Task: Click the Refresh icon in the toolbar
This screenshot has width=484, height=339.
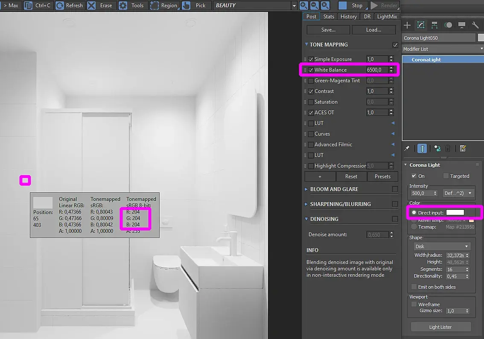Action: click(60, 5)
